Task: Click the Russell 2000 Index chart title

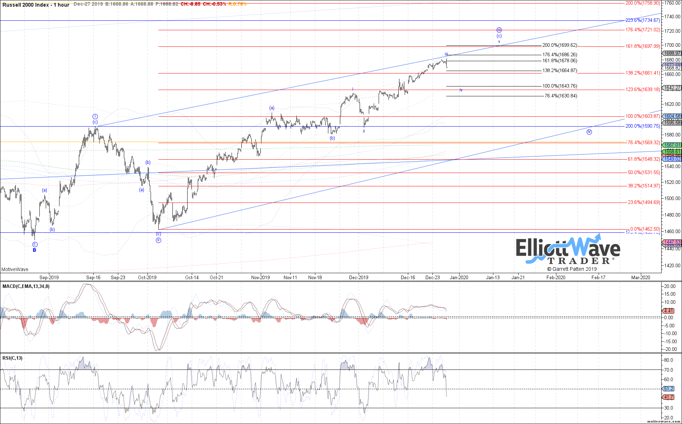Action: [35, 5]
